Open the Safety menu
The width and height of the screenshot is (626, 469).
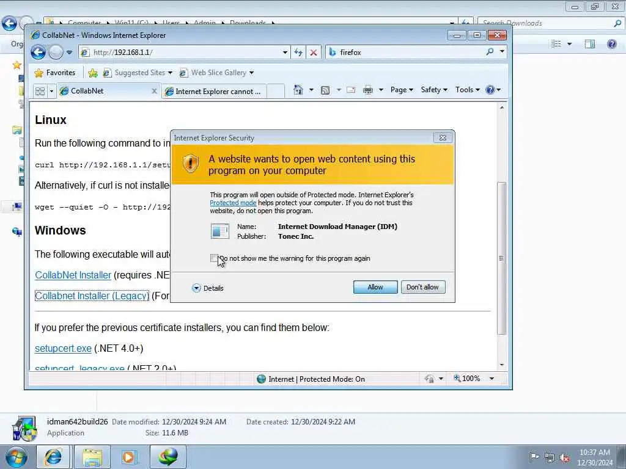point(434,90)
